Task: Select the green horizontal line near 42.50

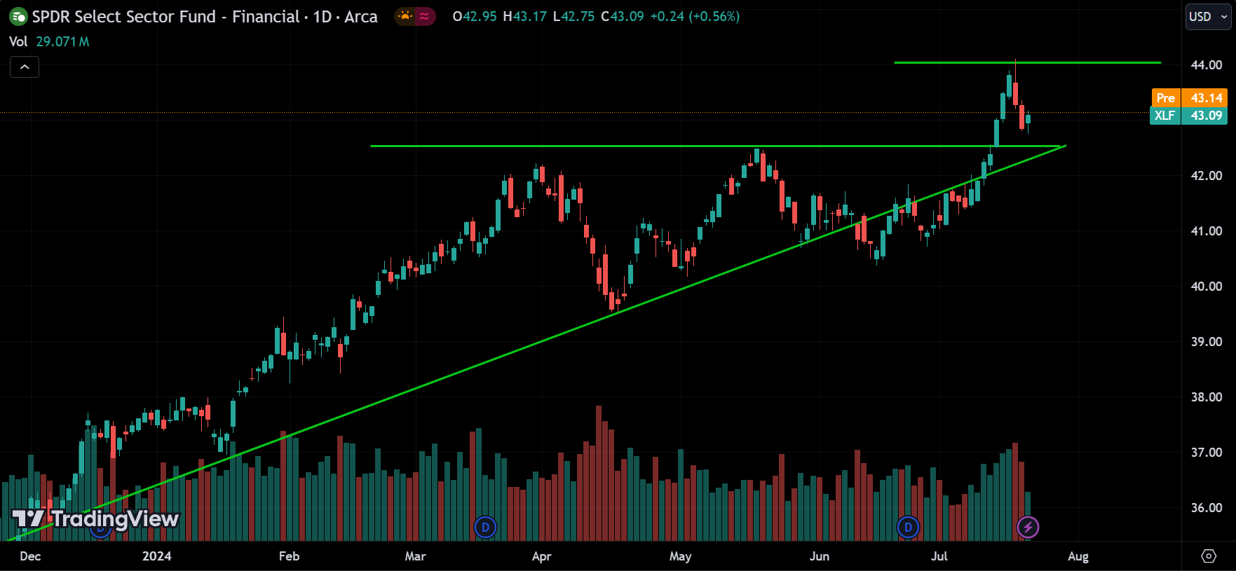Action: 715,146
